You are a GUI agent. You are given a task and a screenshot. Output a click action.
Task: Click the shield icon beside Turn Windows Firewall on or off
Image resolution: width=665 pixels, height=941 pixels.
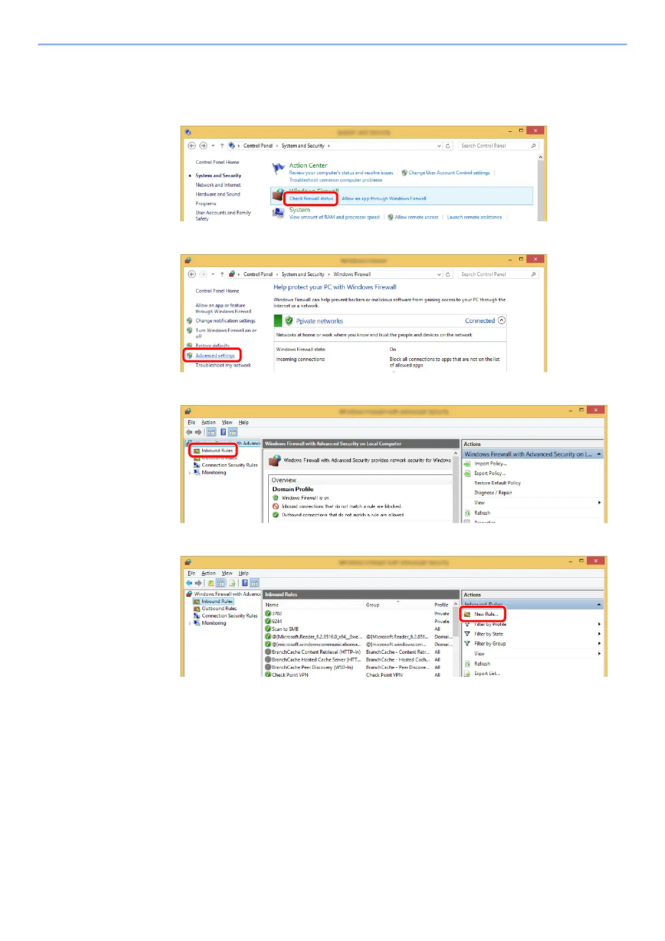(x=189, y=330)
